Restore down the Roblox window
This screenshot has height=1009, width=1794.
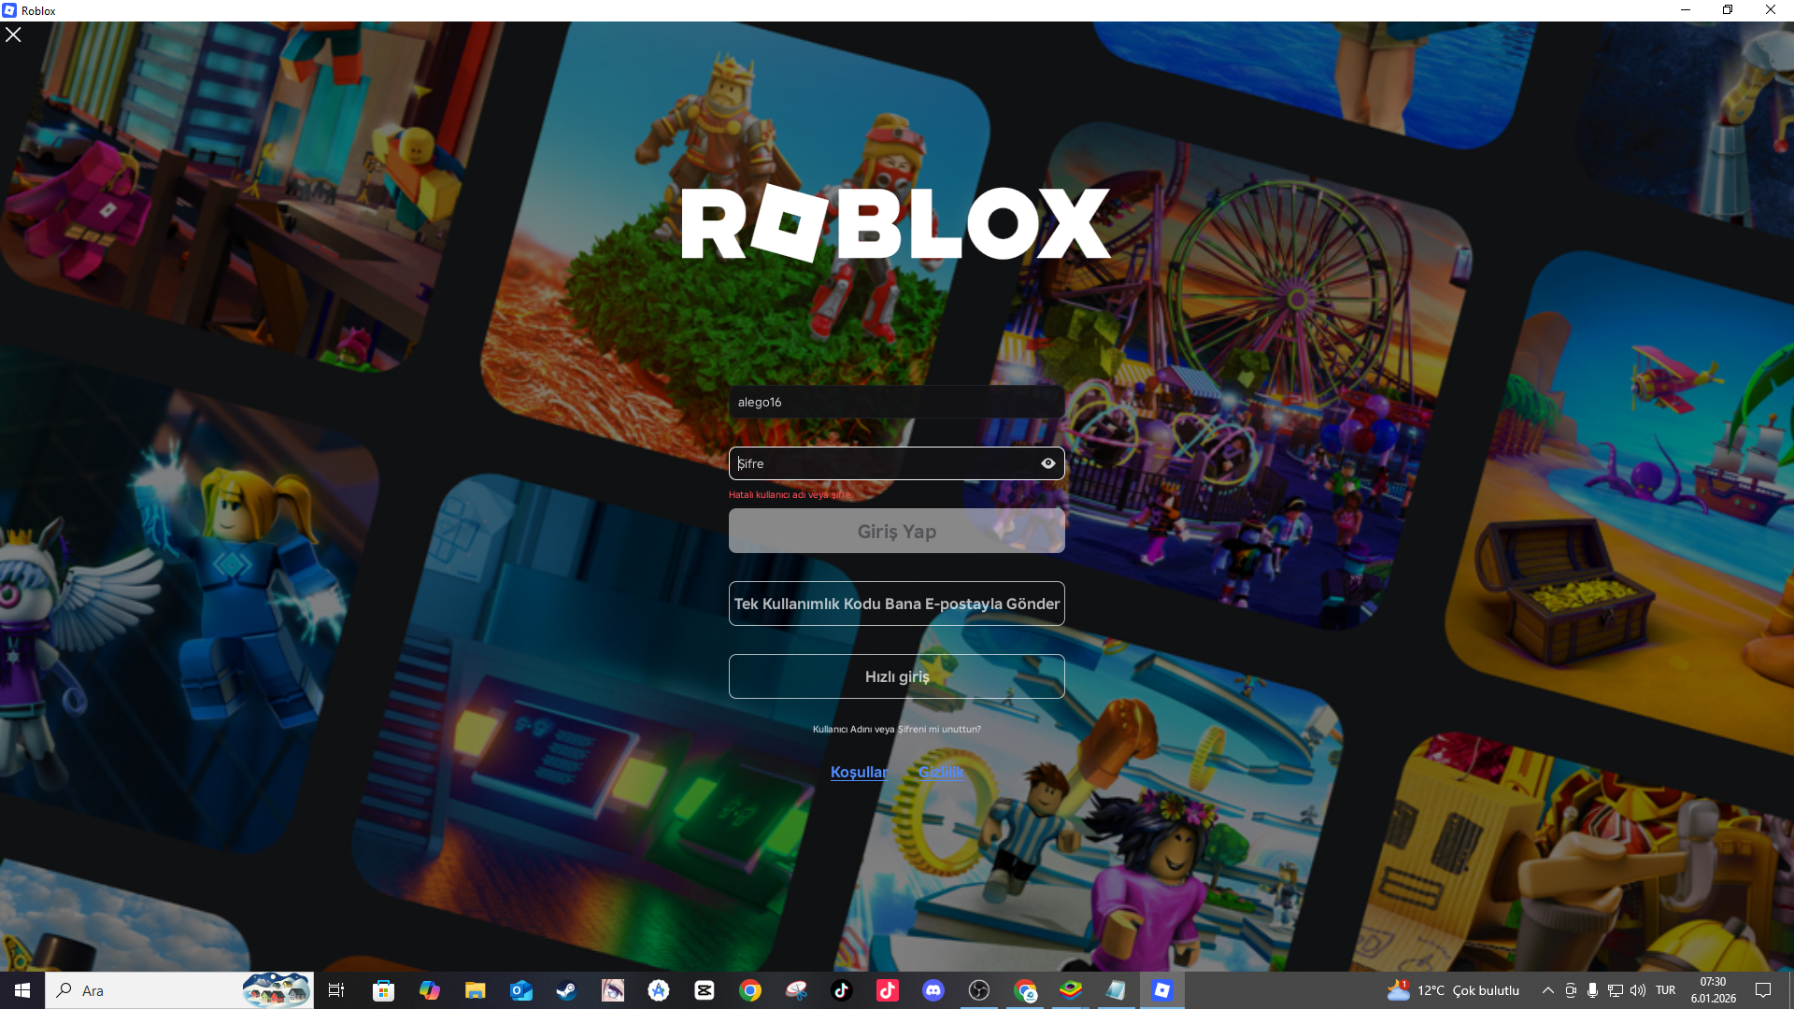coord(1728,10)
